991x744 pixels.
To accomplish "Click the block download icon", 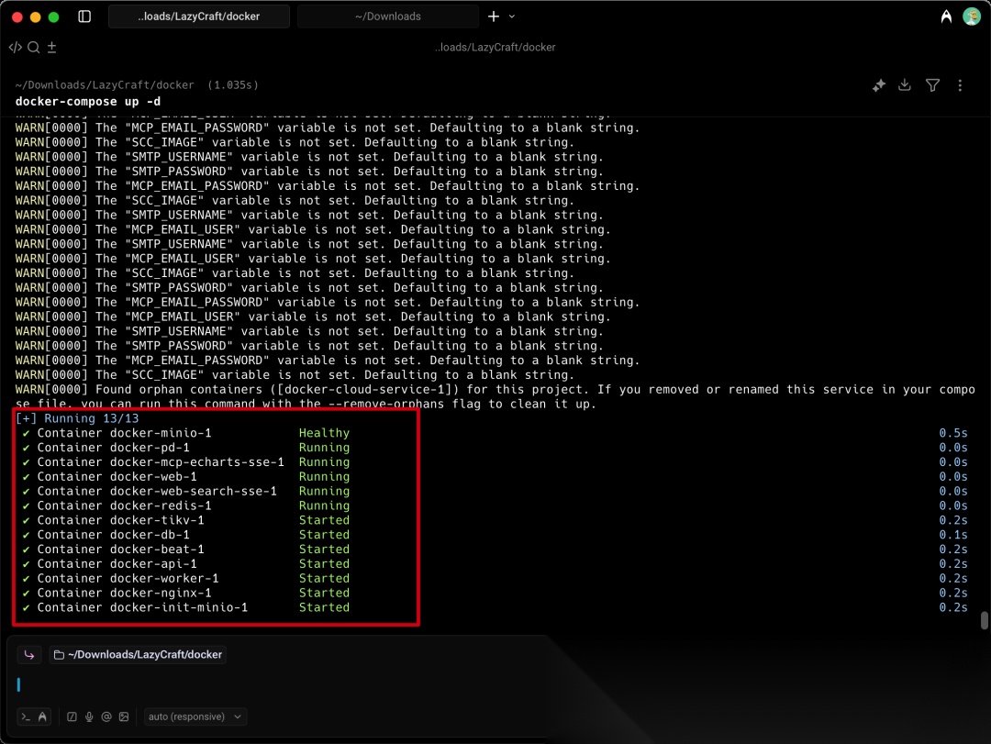I will point(905,85).
